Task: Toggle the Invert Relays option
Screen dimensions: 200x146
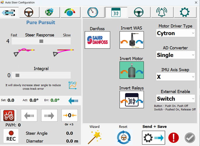Action: (132, 100)
